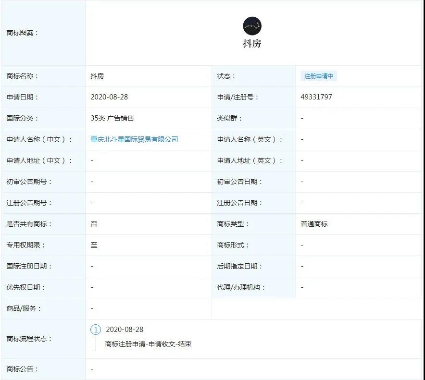Click the 申请人名称（中文） label

(x=39, y=139)
